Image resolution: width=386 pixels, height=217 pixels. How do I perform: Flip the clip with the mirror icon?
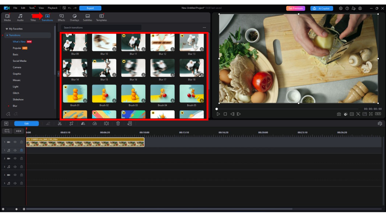[83, 124]
